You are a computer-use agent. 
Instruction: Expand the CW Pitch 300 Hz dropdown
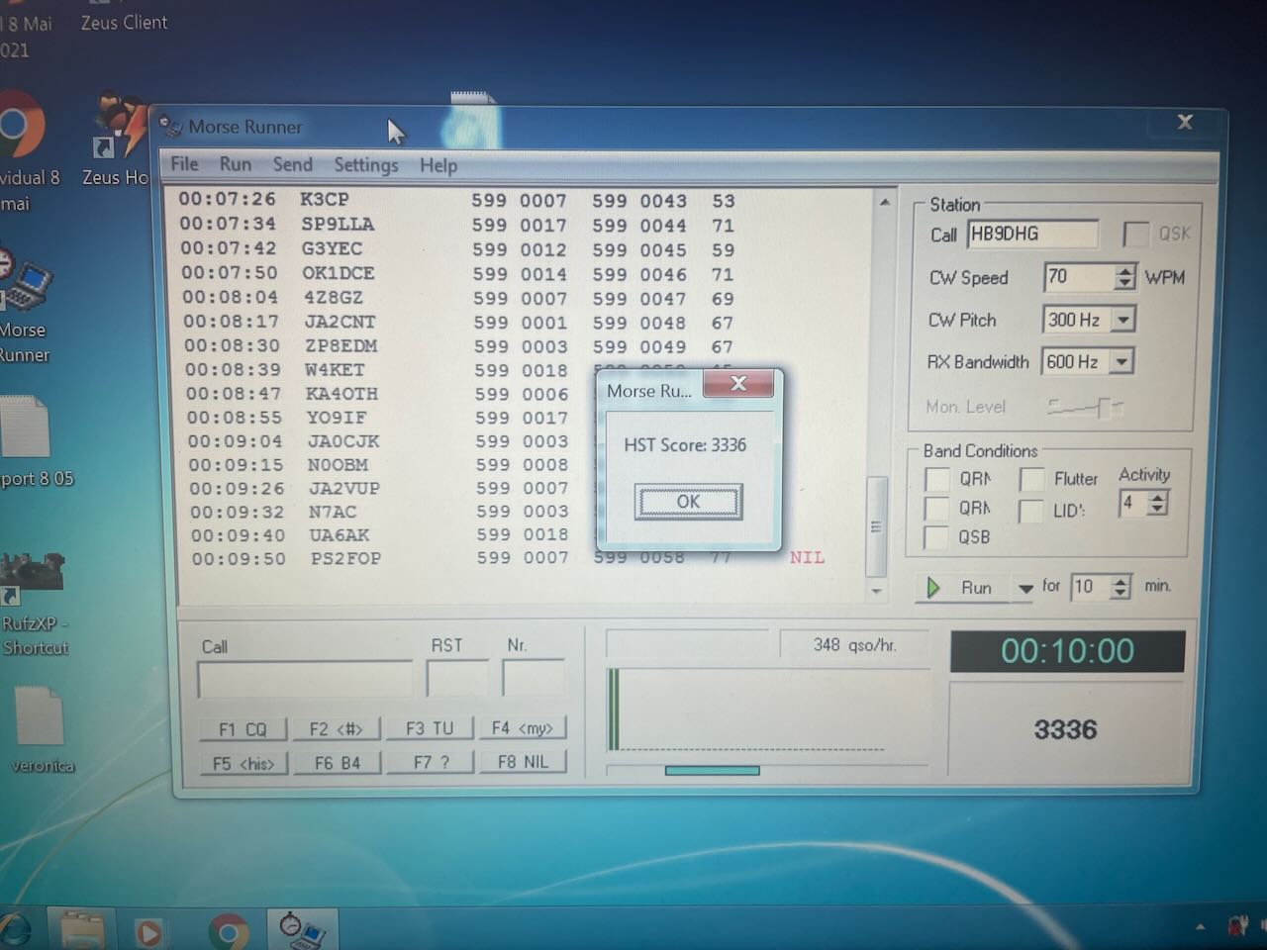1123,320
